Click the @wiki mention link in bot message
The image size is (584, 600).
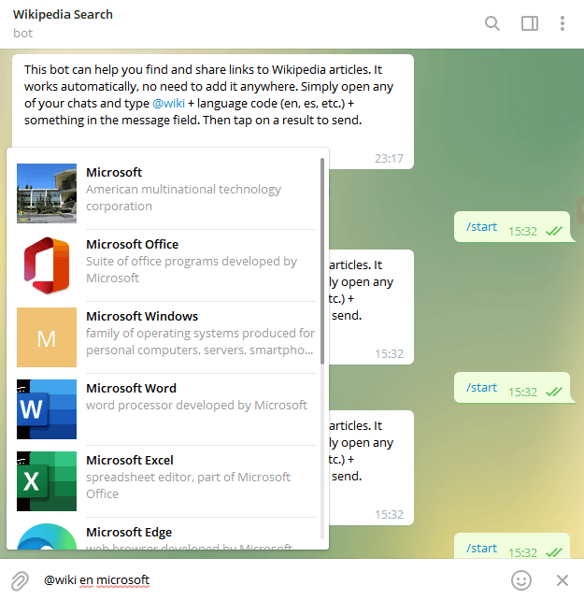pyautogui.click(x=169, y=104)
